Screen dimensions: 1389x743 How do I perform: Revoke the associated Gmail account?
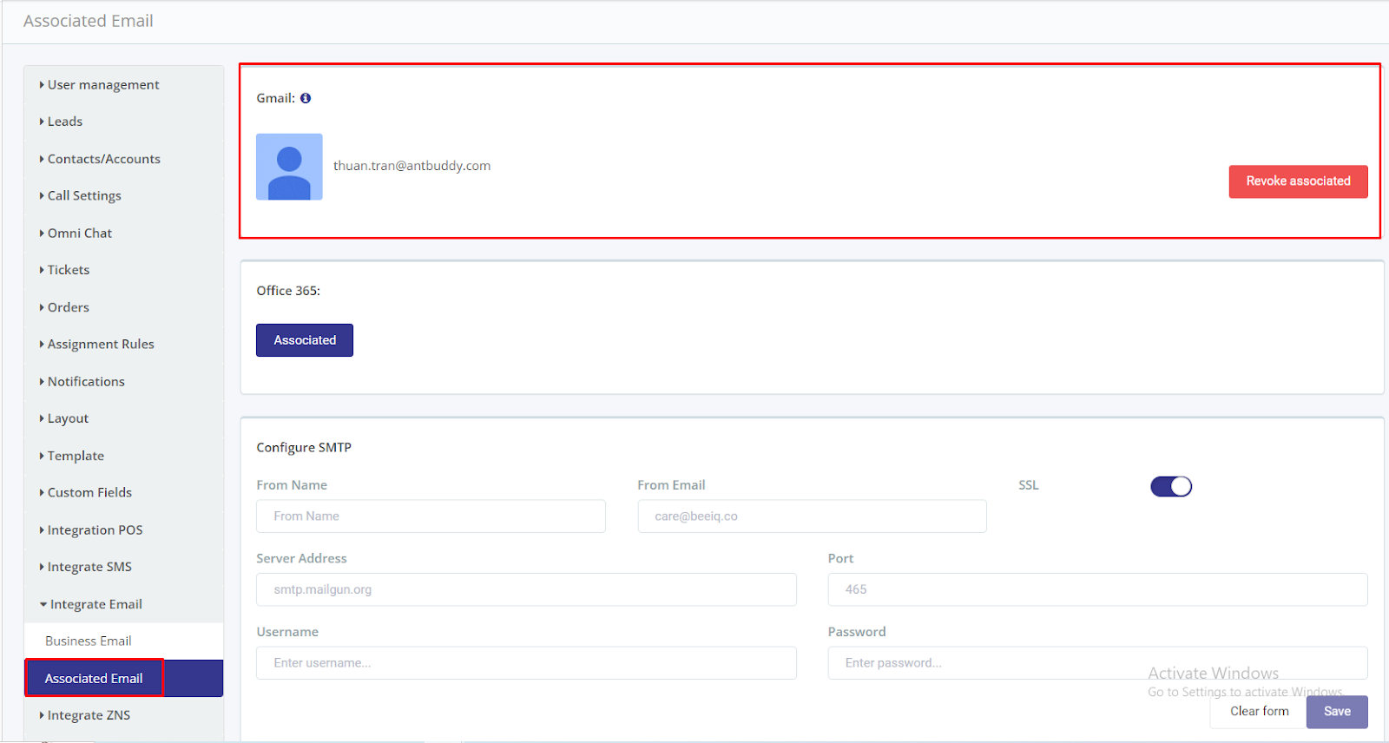point(1298,181)
